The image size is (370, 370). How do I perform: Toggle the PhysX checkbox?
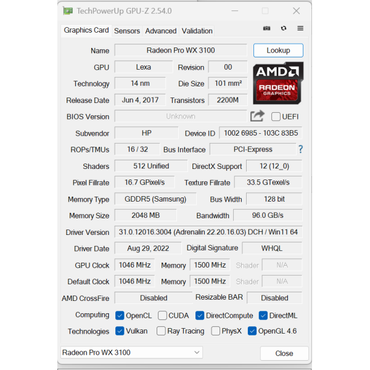(215, 331)
